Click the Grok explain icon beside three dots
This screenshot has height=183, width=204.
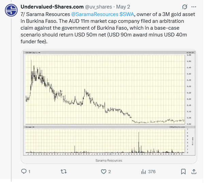tap(185, 7)
